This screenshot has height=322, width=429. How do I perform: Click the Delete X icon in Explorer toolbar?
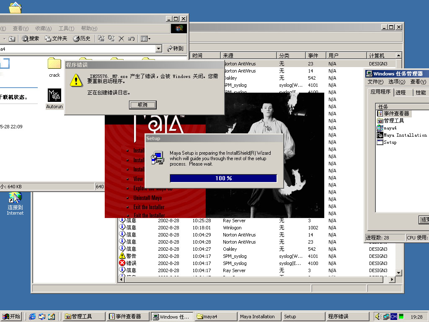[x=121, y=39]
